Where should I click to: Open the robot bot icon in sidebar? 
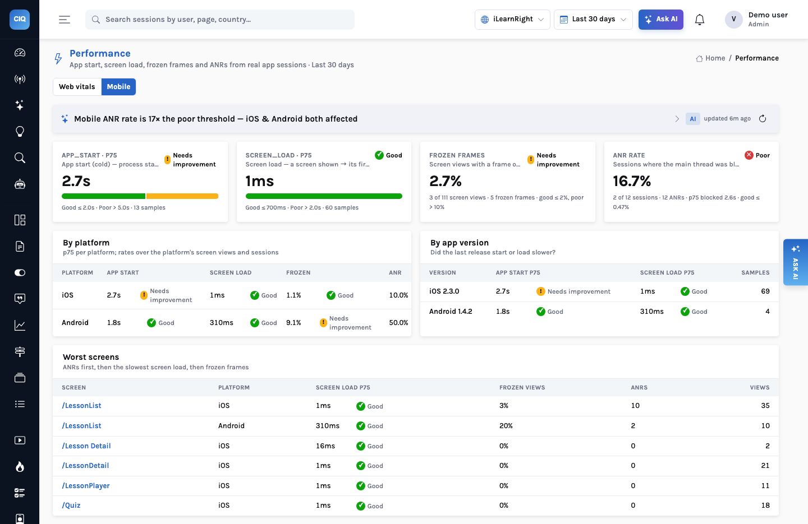pos(20,184)
